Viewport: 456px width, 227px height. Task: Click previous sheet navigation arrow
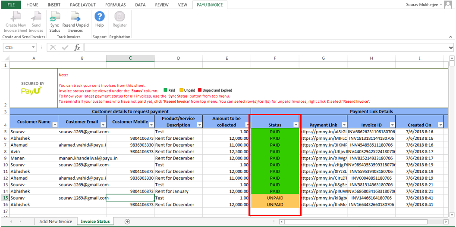[x=12, y=221]
